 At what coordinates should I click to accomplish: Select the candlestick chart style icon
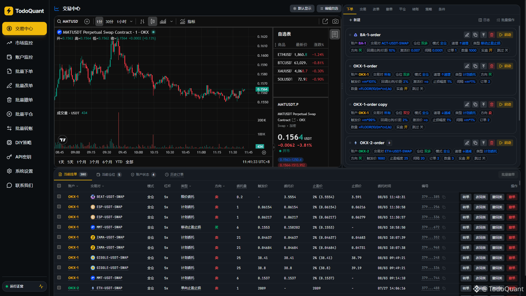(x=153, y=21)
